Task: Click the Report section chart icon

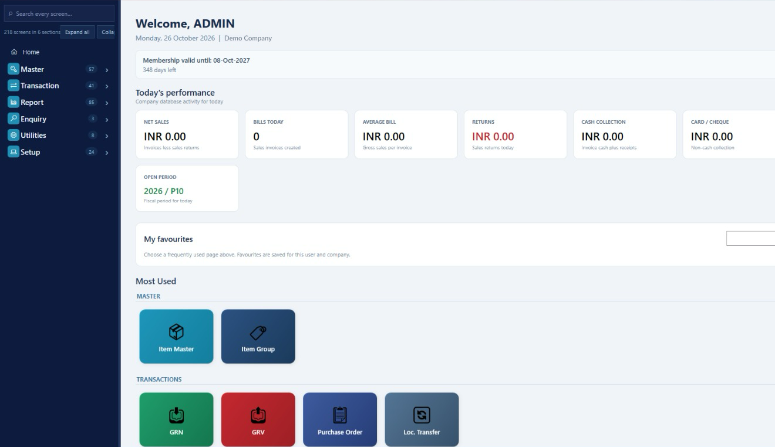Action: (x=13, y=102)
